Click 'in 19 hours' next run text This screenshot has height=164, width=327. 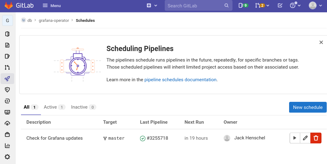(196, 138)
